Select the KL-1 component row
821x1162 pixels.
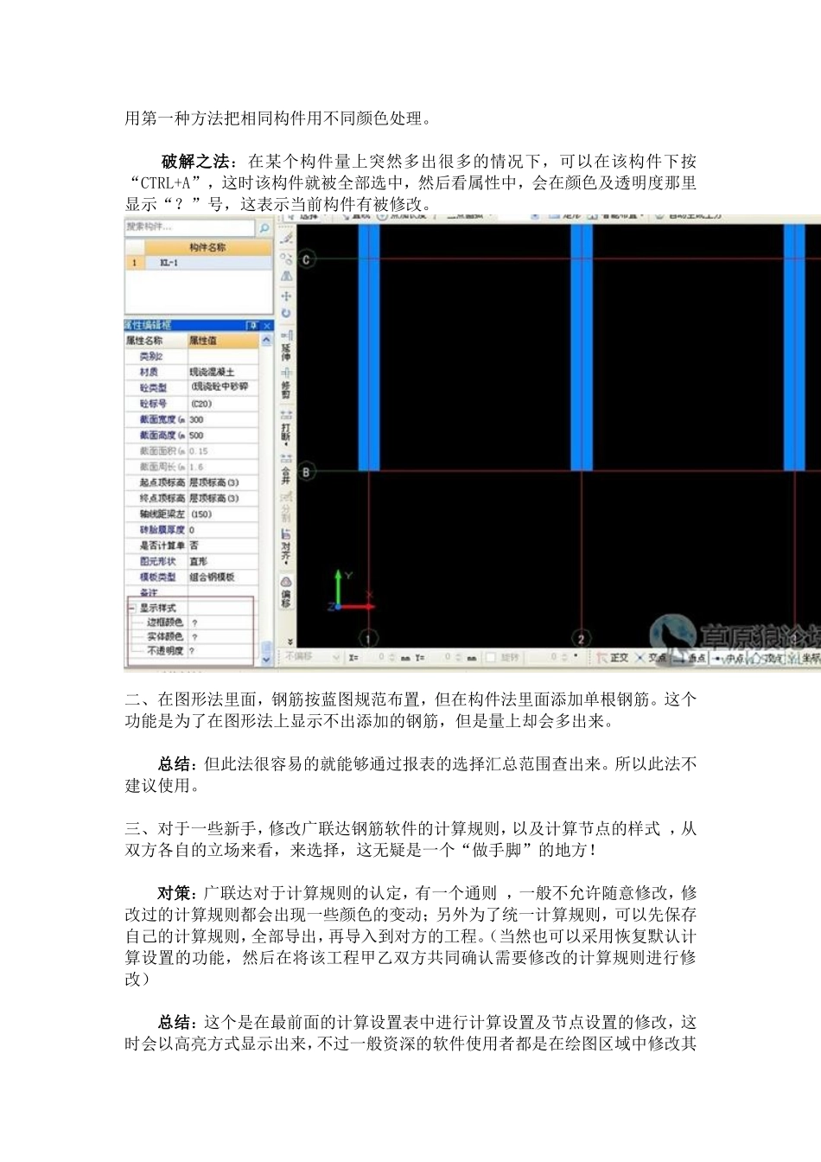[199, 262]
